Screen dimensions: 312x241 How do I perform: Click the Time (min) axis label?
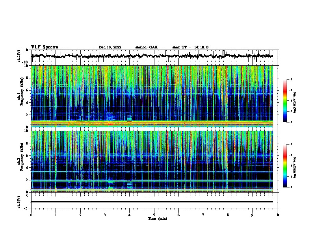click(x=158, y=219)
